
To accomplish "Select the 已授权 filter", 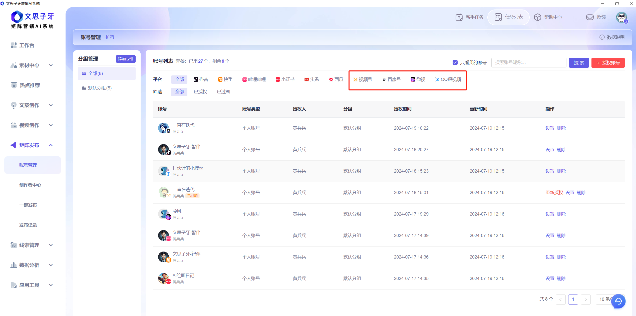I will [200, 92].
